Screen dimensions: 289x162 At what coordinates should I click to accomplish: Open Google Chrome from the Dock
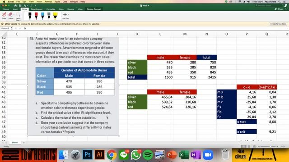click(112, 155)
